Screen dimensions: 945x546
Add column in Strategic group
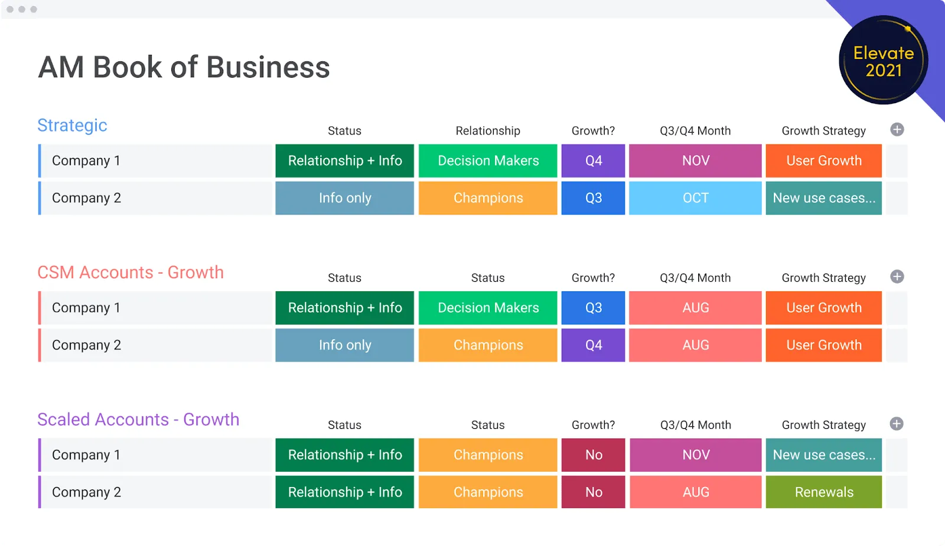click(897, 130)
